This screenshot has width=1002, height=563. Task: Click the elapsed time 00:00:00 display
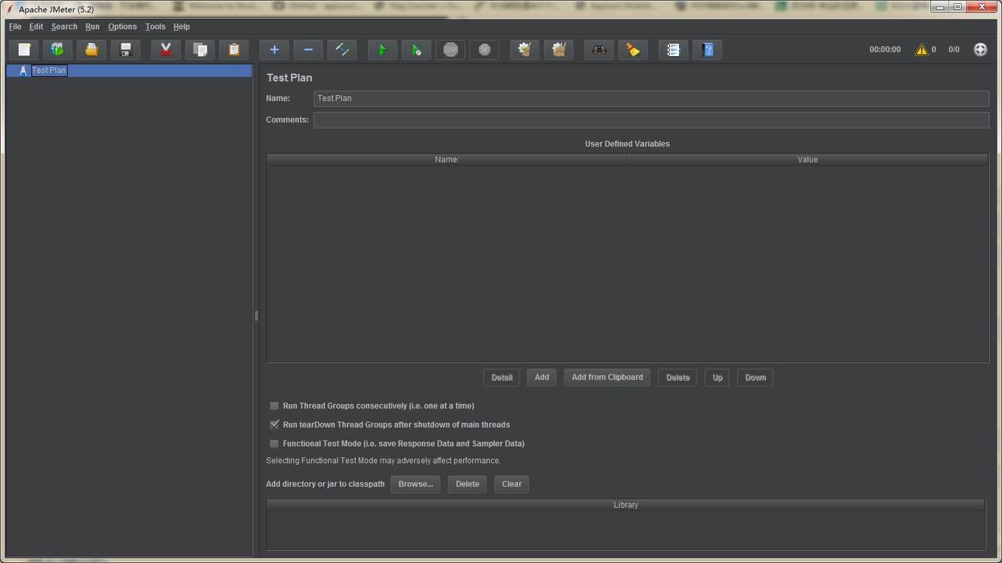click(885, 50)
